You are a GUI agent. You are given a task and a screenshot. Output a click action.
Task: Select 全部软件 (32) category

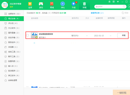tap(12, 14)
